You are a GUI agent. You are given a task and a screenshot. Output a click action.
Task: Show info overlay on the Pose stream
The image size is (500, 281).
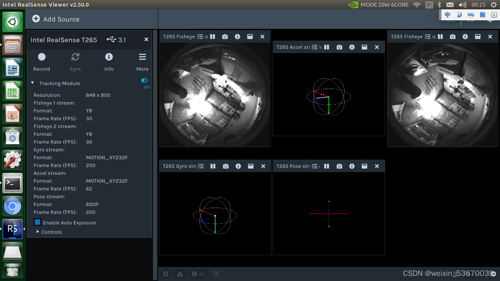352,166
